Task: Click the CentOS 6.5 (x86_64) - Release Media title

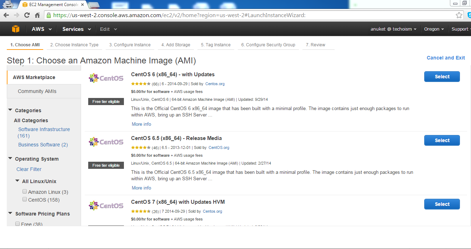Action: 176,138
